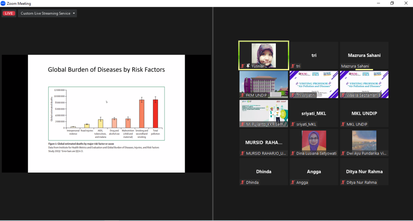Click the muted mic icon beside Dhinda's name

[x=243, y=182]
